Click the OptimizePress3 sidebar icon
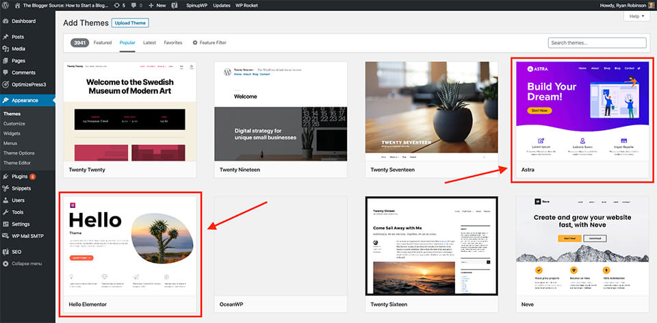 (x=6, y=84)
